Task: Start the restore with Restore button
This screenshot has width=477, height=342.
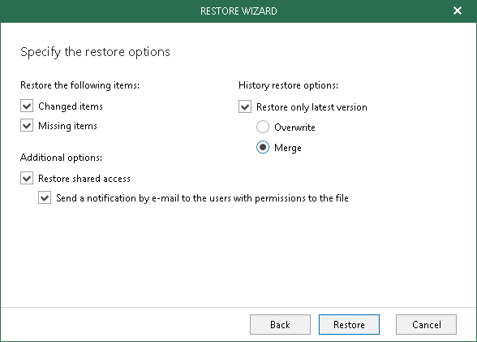Action: pos(349,325)
